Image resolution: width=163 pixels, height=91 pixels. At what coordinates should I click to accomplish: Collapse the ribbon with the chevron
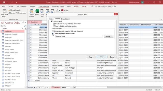pyautogui.click(x=161, y=19)
